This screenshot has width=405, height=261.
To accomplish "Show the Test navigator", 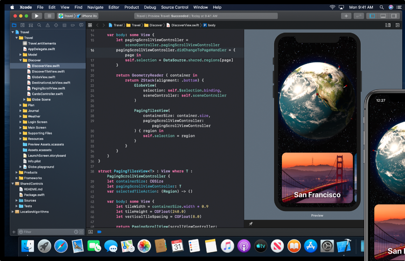I will pyautogui.click(x=56, y=25).
